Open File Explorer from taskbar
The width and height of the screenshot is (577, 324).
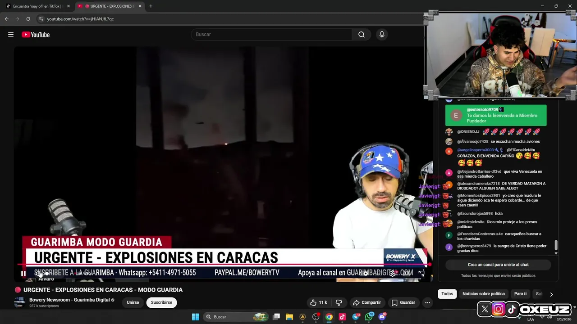[289, 317]
